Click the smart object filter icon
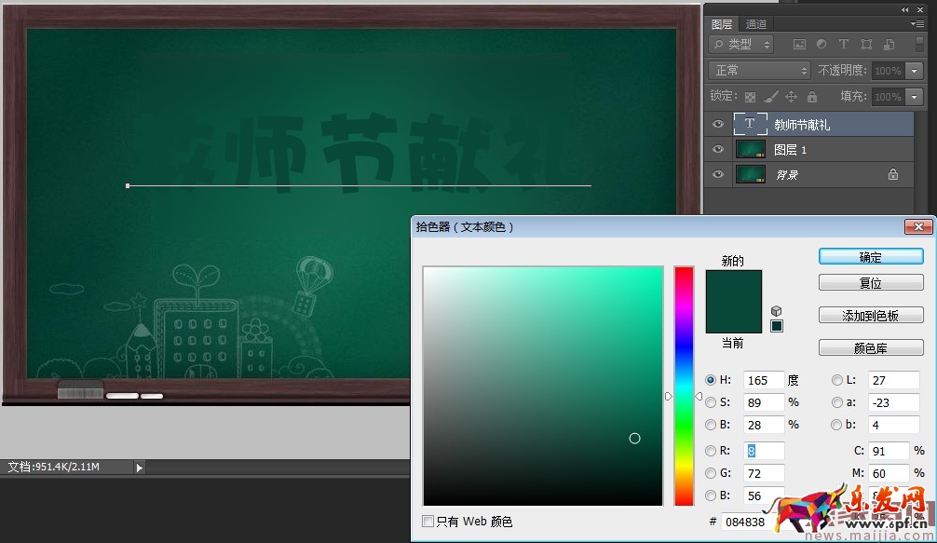The width and height of the screenshot is (937, 543). 887,44
